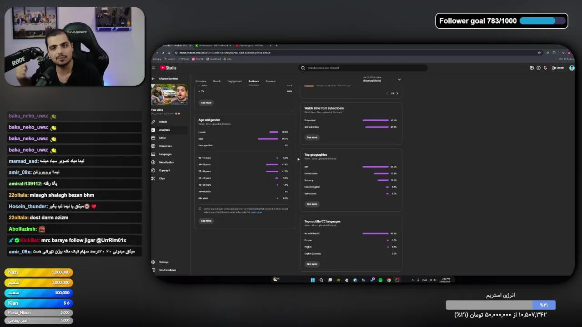Click the taskbar clock and date
Viewport: 582px width, 327px height.
click(x=445, y=280)
